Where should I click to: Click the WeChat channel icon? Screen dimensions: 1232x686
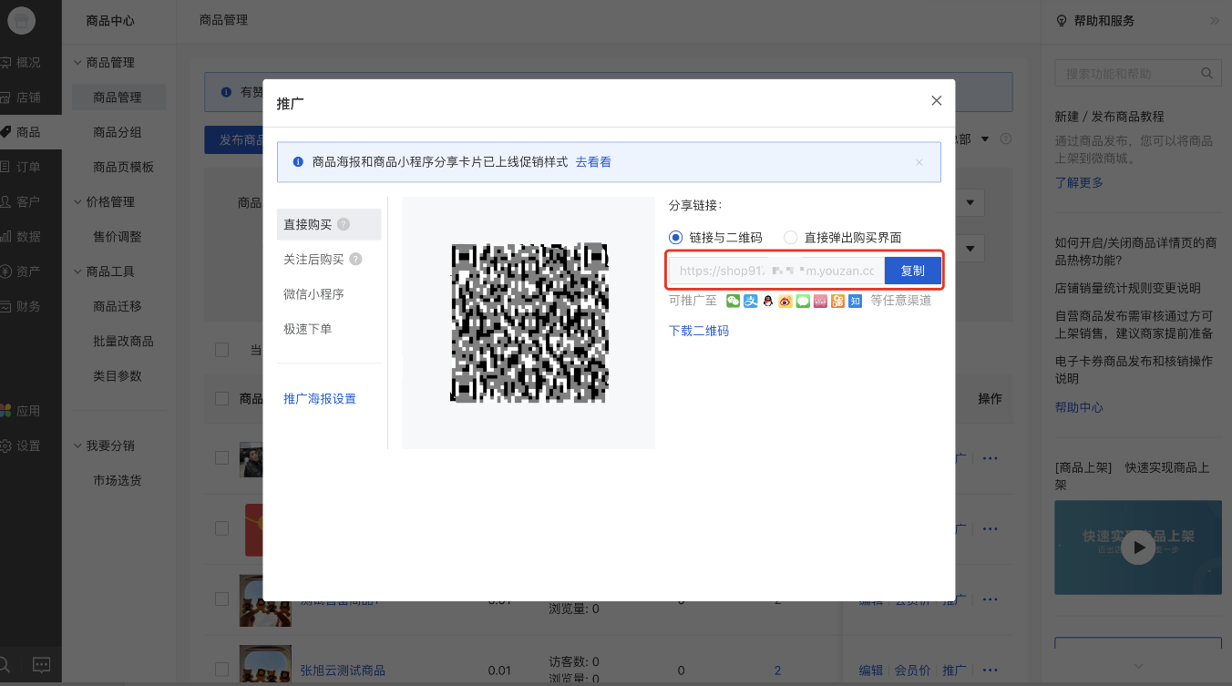click(x=733, y=301)
